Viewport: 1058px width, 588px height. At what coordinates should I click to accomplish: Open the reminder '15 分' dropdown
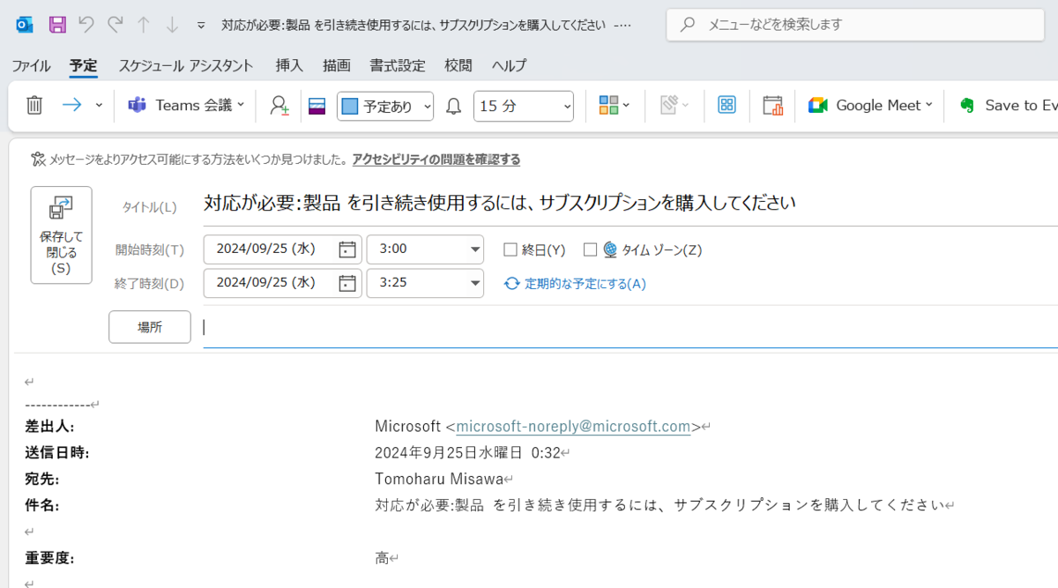tap(524, 107)
